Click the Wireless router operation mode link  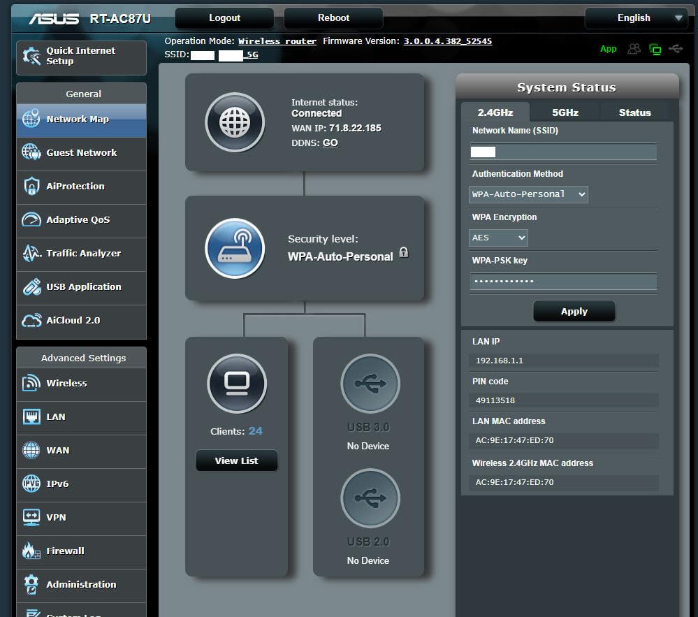(x=277, y=41)
